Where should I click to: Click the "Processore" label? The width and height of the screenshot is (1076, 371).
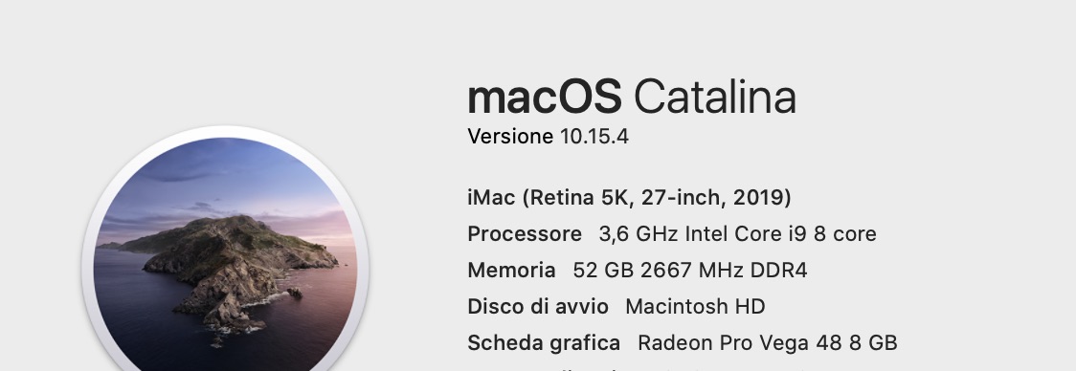(525, 234)
